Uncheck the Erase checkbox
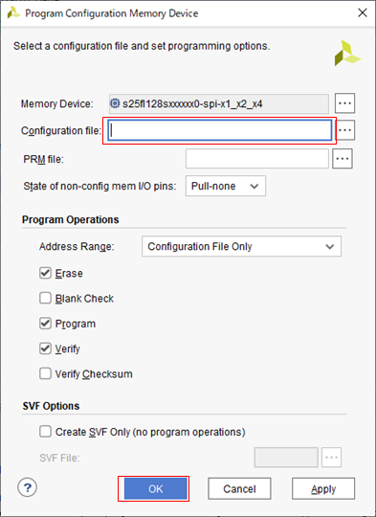The height and width of the screenshot is (517, 376). coord(45,273)
